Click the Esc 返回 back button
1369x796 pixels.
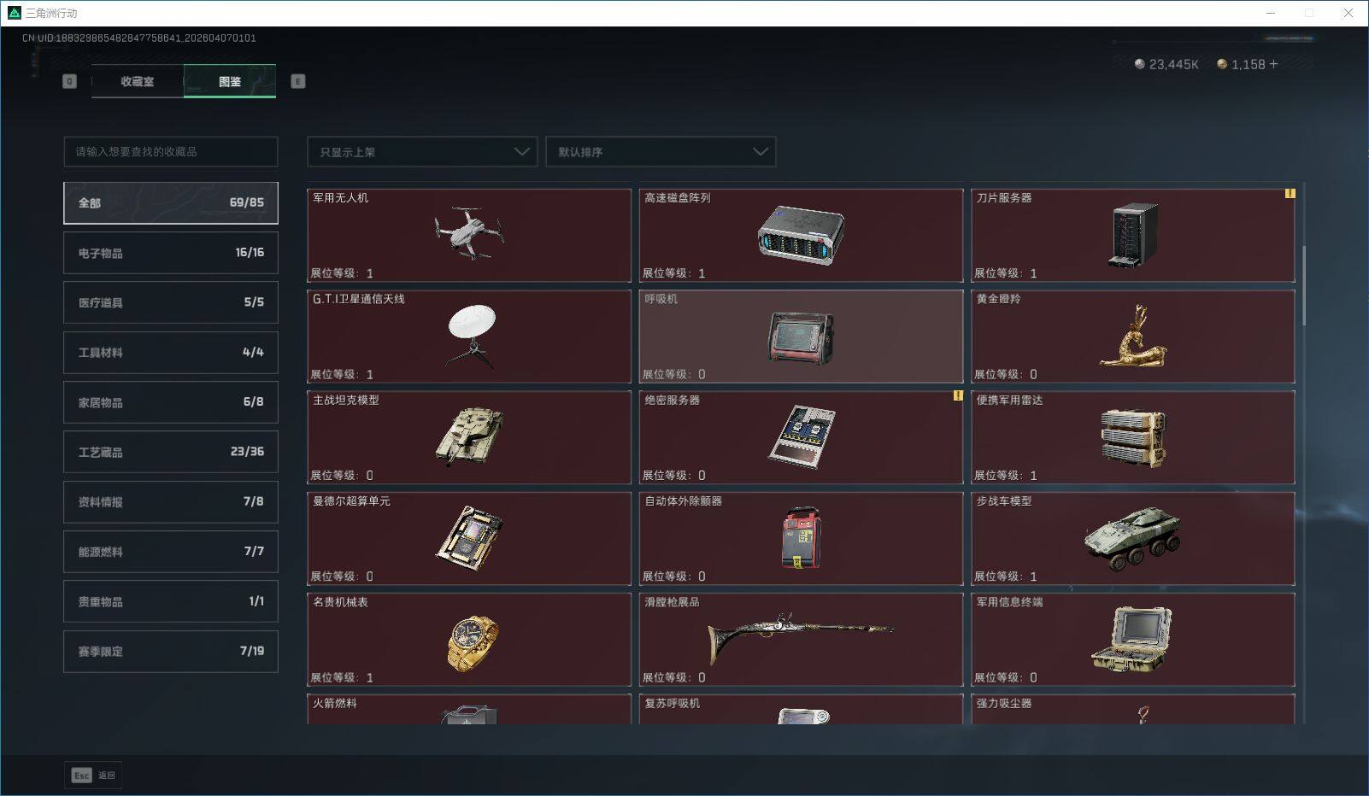pos(93,776)
